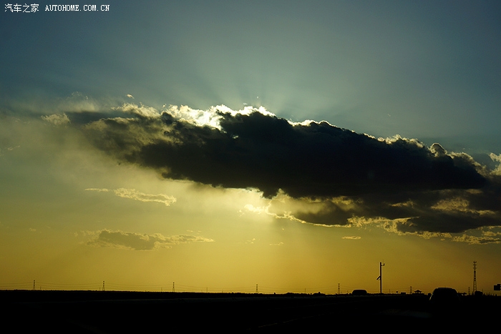Screen dimensions: 501x334
Task: Select the bright white cloud top edge
Action: click(x=215, y=113)
